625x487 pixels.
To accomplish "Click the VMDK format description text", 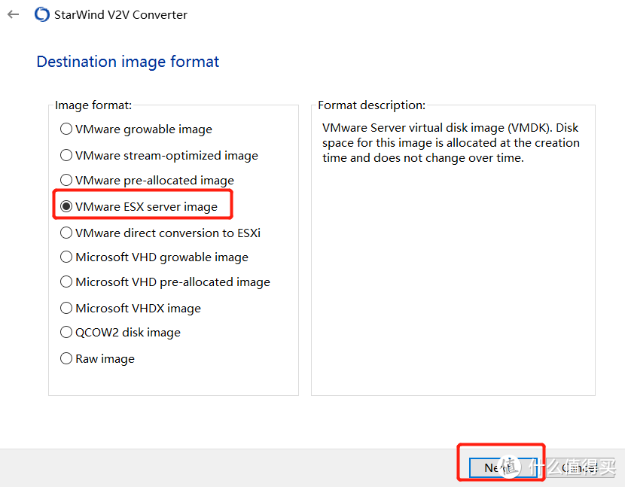I will (x=450, y=143).
